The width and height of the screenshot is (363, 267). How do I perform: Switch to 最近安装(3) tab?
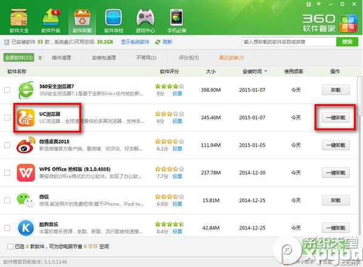(231, 58)
